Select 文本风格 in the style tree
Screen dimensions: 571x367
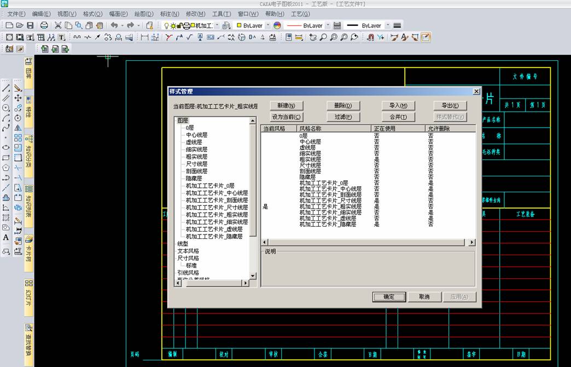tap(188, 251)
